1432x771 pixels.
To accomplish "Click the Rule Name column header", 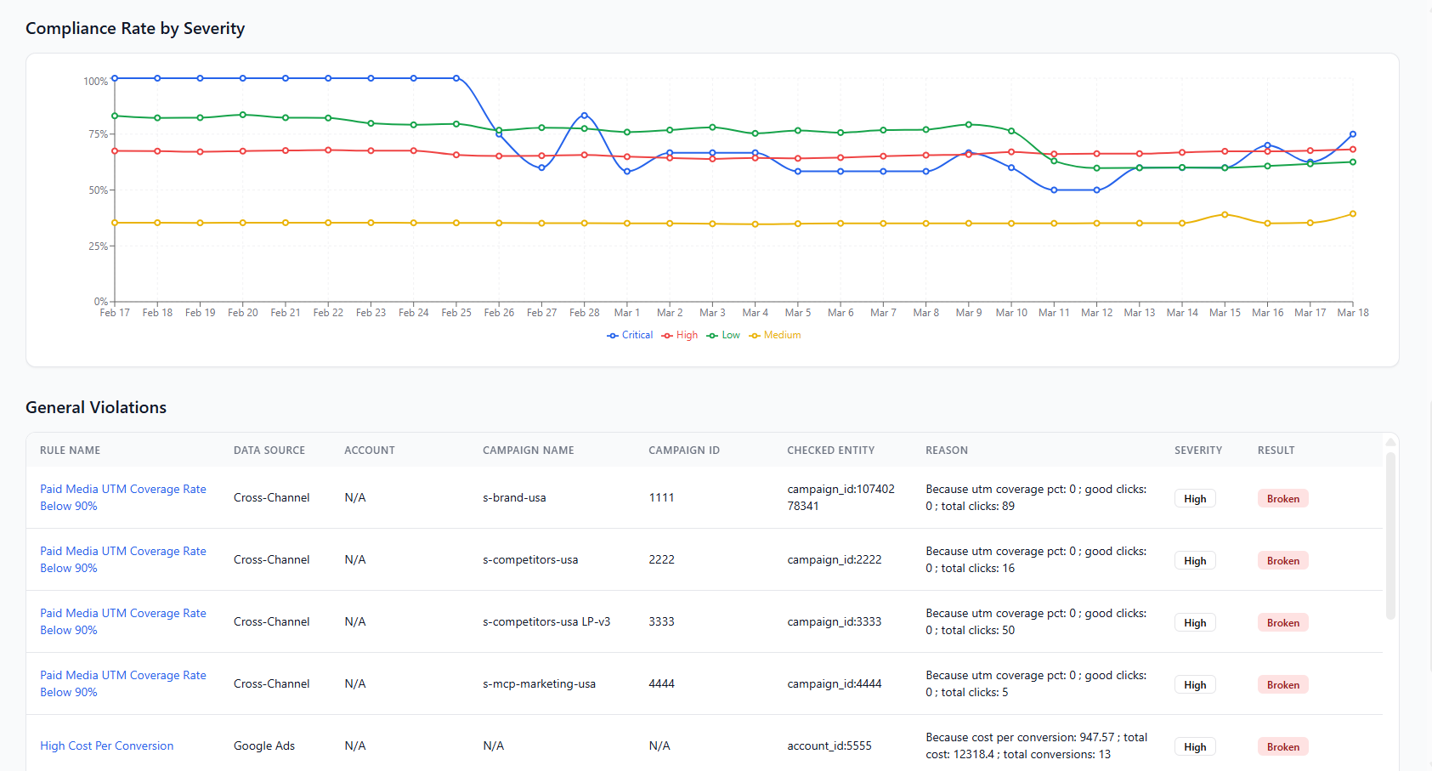I will point(71,451).
